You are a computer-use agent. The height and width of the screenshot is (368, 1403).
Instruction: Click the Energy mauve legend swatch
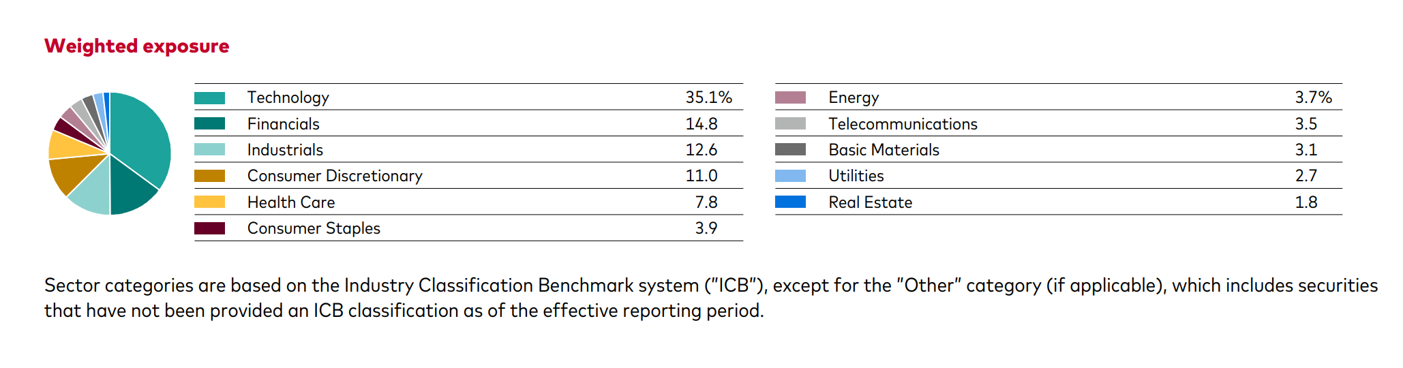(x=790, y=97)
